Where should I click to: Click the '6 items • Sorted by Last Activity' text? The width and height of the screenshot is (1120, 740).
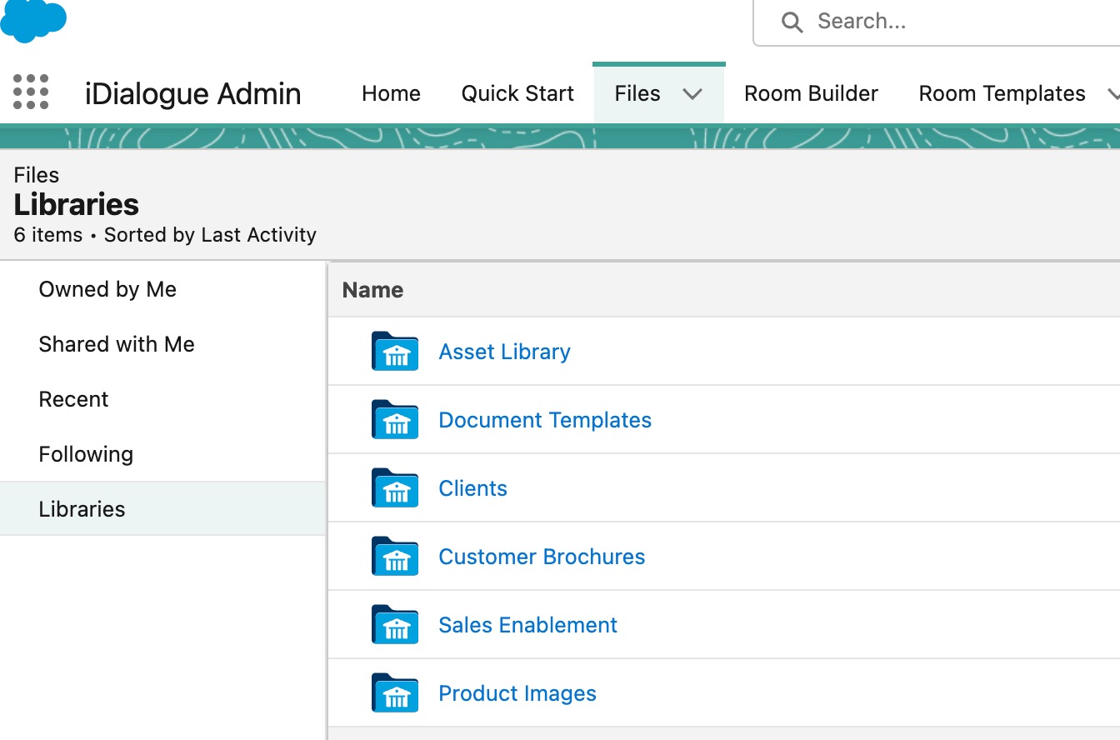click(x=165, y=235)
